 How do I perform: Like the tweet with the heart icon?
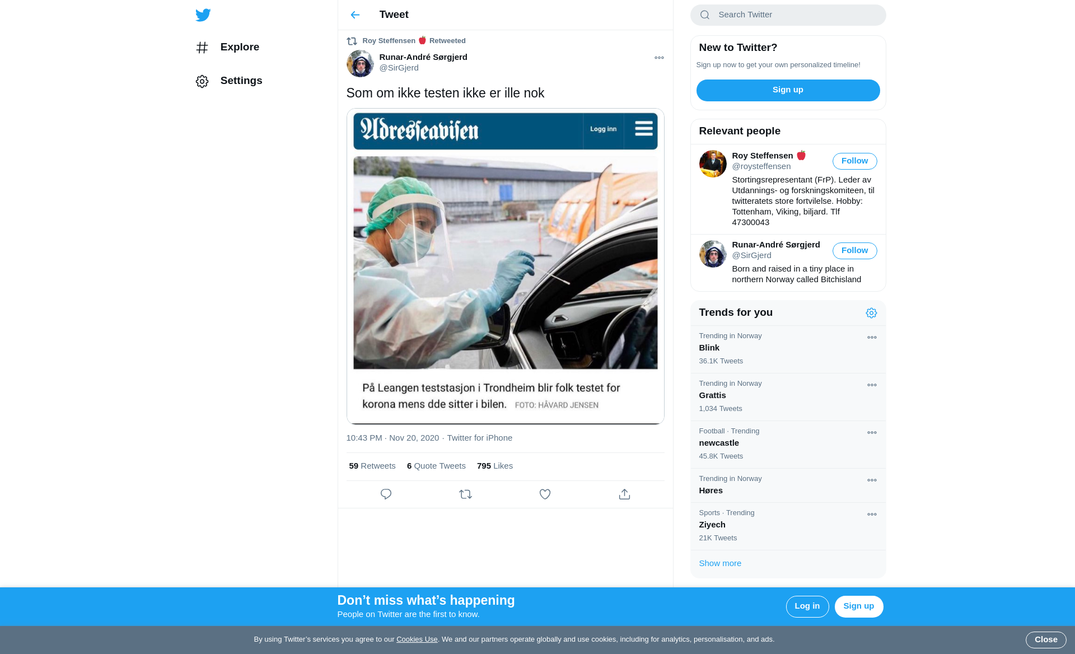click(x=545, y=494)
